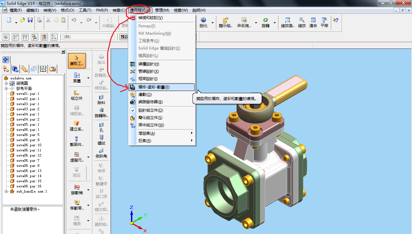
Task: Expand the 參考平面 tree node
Action: (6, 89)
